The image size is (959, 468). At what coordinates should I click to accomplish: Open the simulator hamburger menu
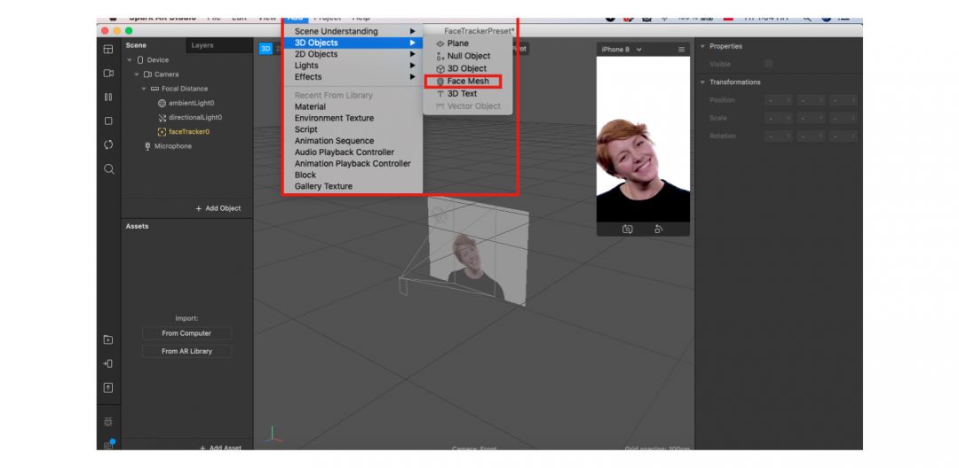[682, 50]
